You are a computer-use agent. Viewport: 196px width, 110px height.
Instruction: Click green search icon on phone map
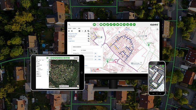click(x=151, y=66)
